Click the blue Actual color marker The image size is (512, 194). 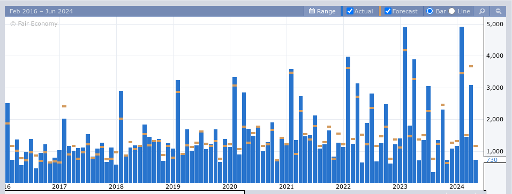[342, 11]
